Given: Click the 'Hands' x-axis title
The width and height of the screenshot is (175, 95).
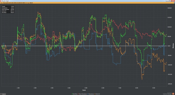Looking at the screenshot, I should (x=84, y=90).
